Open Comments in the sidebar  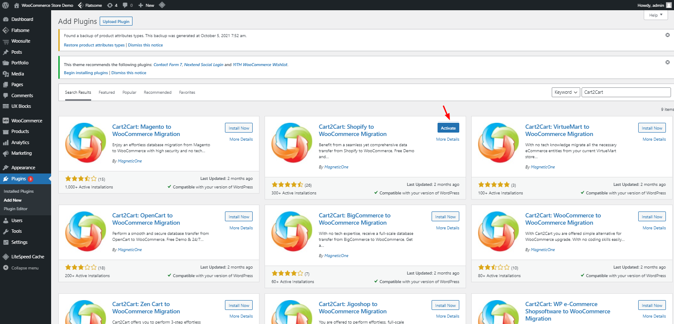pos(22,95)
